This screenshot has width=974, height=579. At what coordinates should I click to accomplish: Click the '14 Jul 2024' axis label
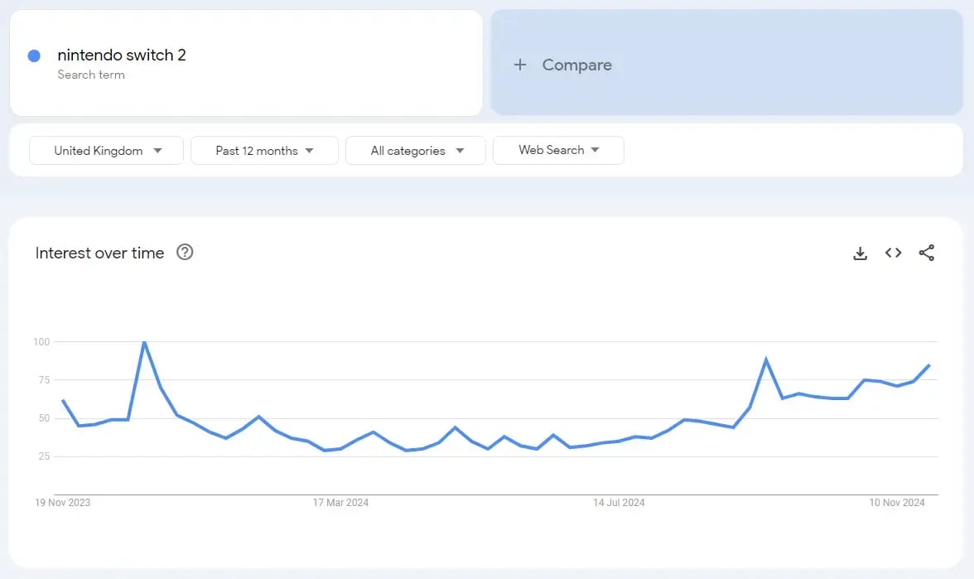(x=619, y=503)
